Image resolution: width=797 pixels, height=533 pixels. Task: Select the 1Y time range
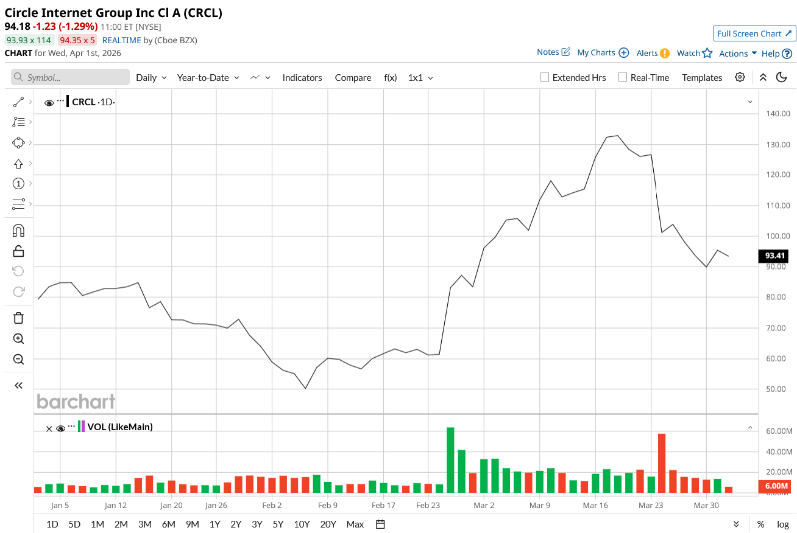[x=214, y=524]
